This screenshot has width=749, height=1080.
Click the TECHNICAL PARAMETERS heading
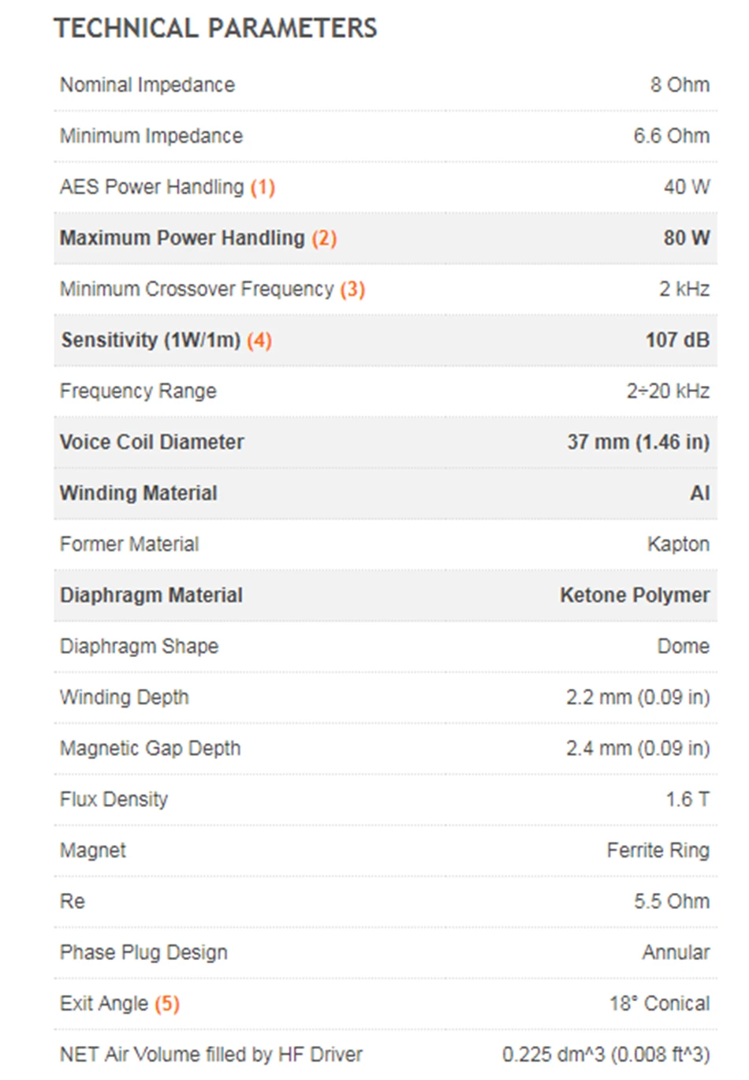click(216, 28)
